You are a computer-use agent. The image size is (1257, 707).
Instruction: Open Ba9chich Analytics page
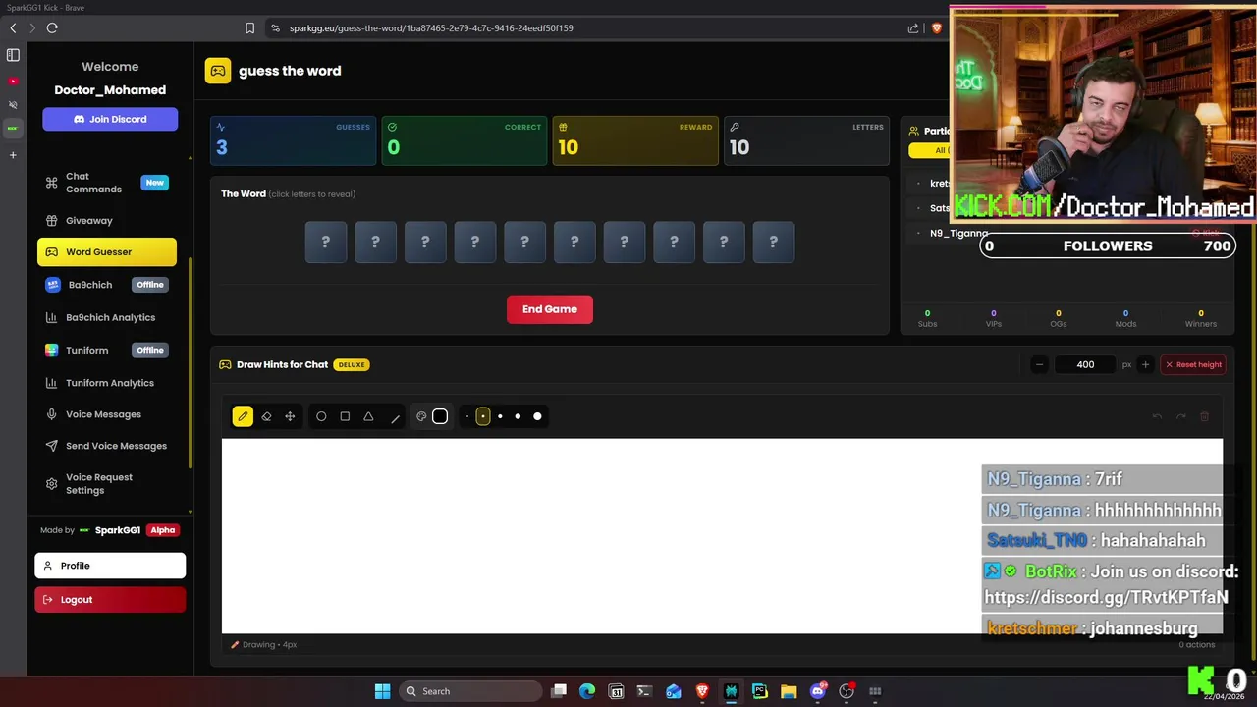pyautogui.click(x=107, y=317)
